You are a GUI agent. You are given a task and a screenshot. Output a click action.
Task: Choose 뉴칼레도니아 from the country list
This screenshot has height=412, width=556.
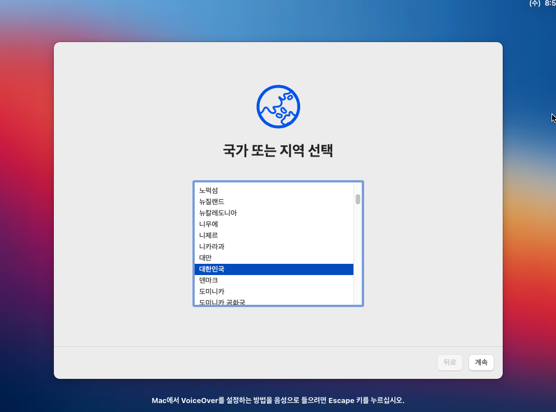[x=274, y=213]
